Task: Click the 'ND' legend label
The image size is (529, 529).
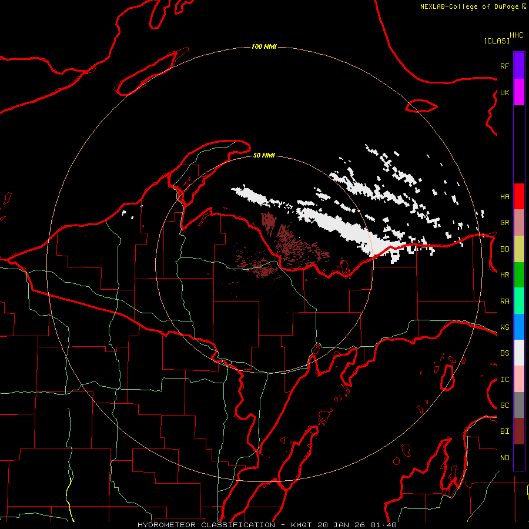Action: pos(504,458)
